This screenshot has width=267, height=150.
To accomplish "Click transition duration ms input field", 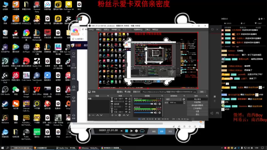I will click(176, 103).
